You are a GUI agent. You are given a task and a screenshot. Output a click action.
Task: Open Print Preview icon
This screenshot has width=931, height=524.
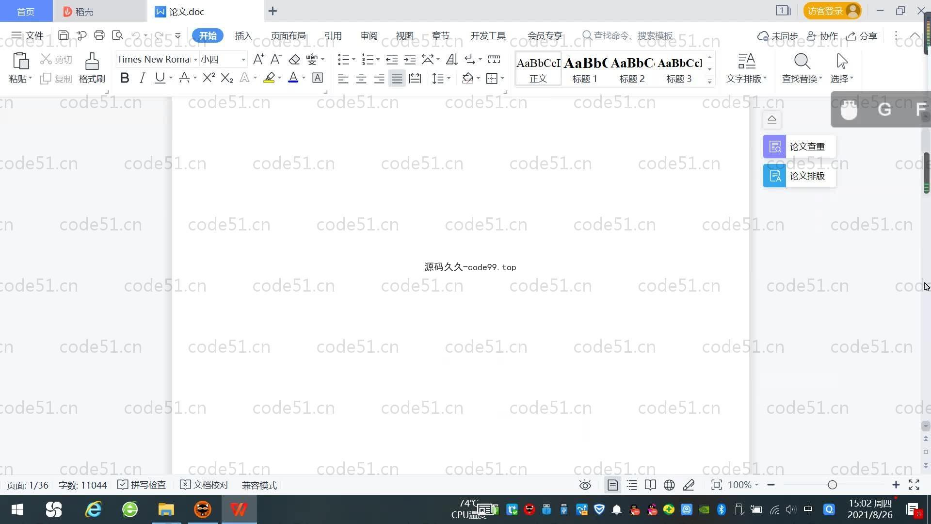point(117,35)
